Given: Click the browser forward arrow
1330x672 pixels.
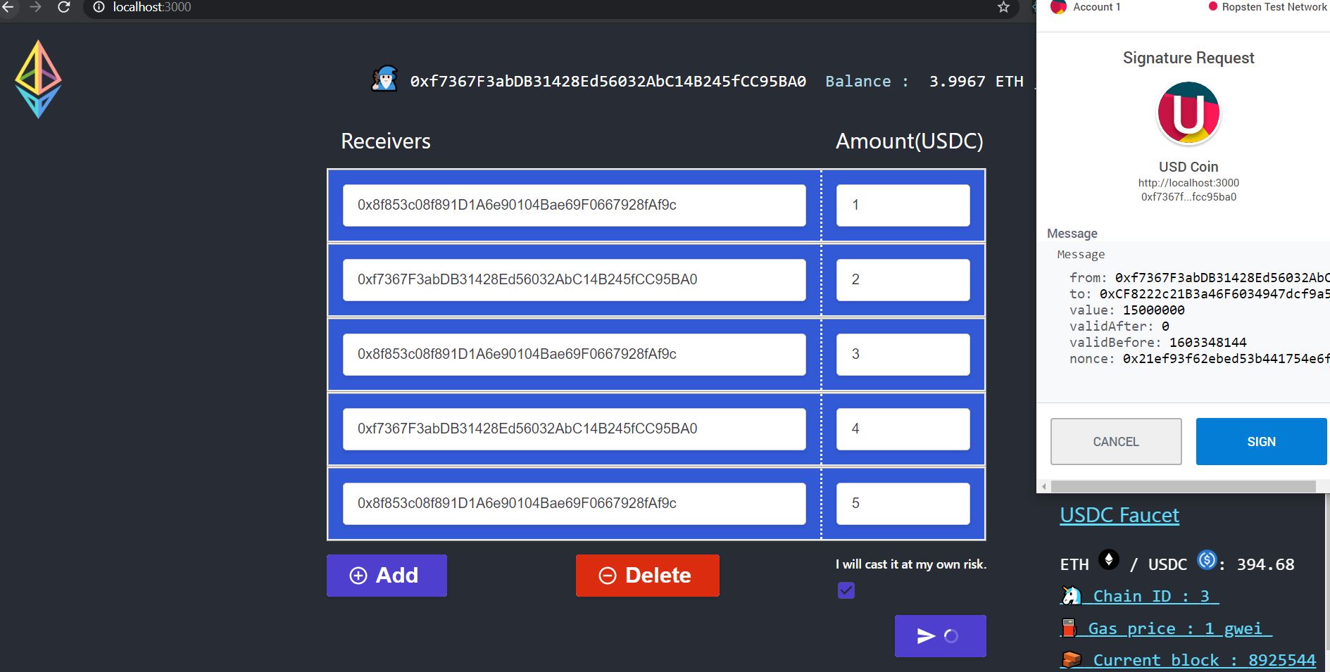Looking at the screenshot, I should (35, 7).
